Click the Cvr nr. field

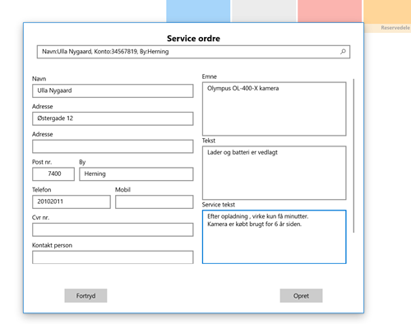coord(113,229)
